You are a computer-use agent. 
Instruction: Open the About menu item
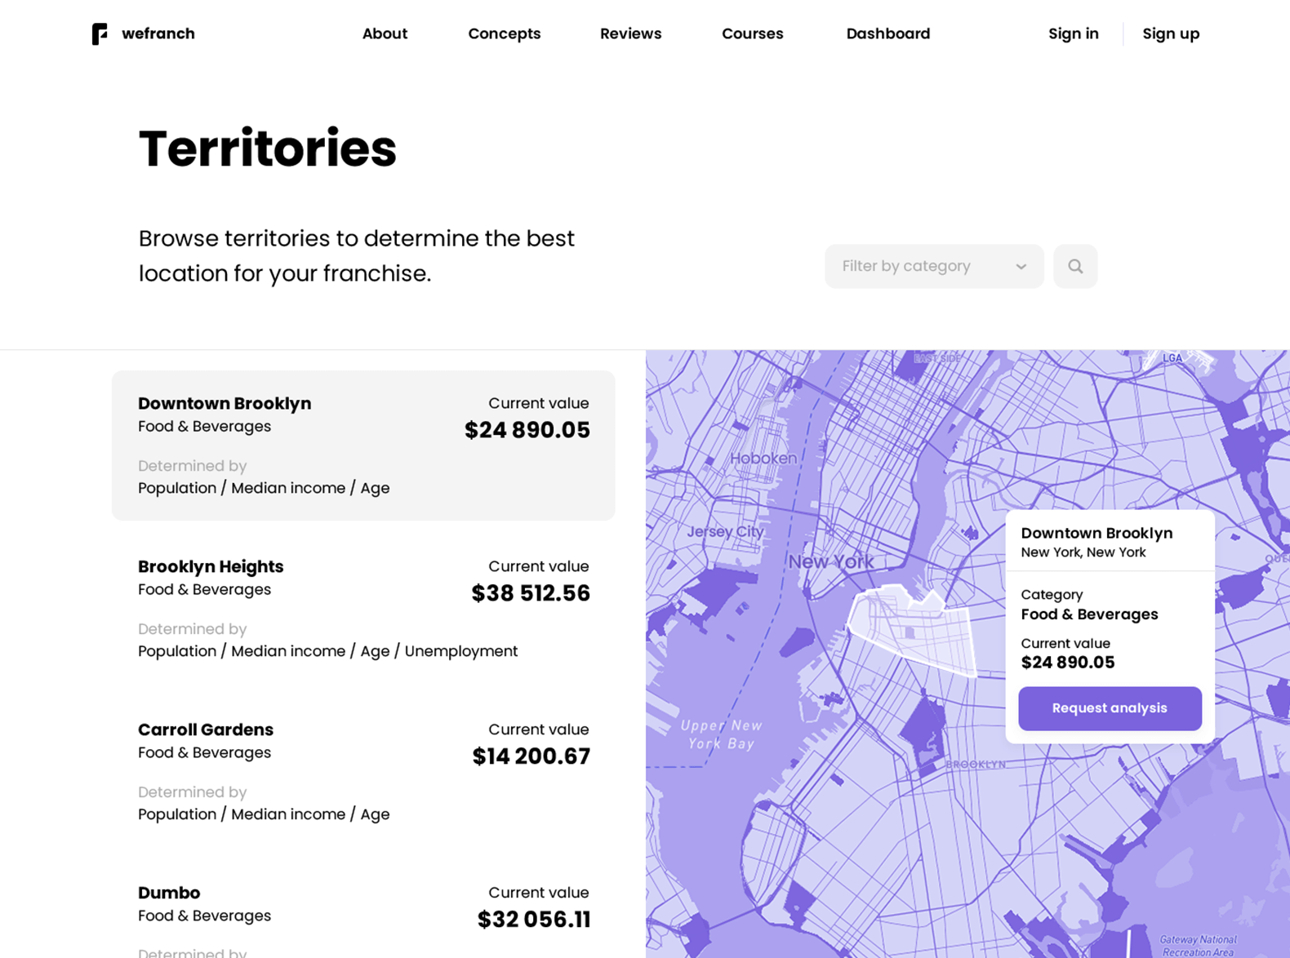tap(385, 33)
